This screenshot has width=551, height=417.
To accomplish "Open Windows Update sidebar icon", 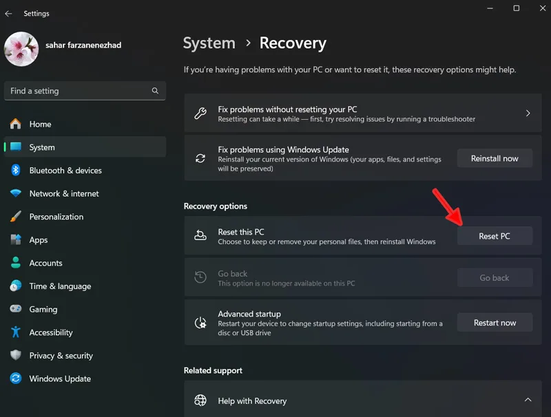I will coord(15,378).
